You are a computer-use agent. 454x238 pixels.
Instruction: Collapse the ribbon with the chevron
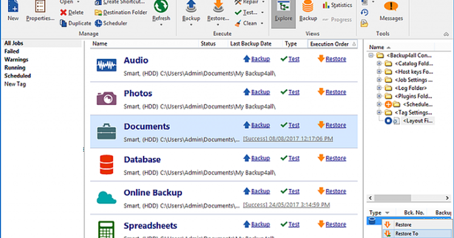point(446,34)
